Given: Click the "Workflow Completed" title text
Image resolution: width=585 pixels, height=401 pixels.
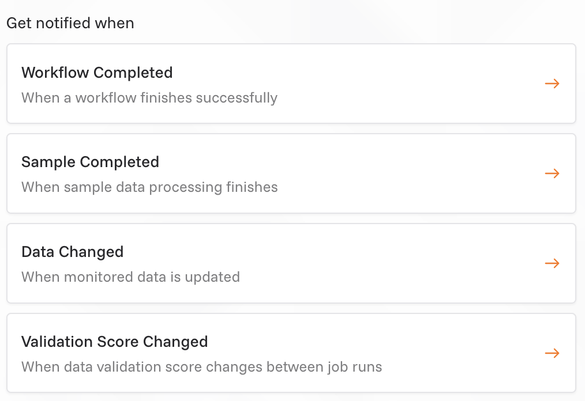Looking at the screenshot, I should 97,73.
